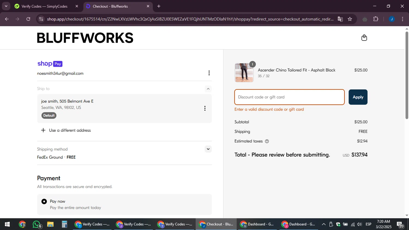
Task: Open the Shop Pay account options menu
Action: tap(209, 73)
